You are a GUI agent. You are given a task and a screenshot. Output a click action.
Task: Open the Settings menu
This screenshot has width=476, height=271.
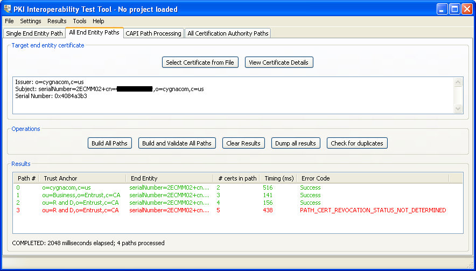tap(31, 21)
